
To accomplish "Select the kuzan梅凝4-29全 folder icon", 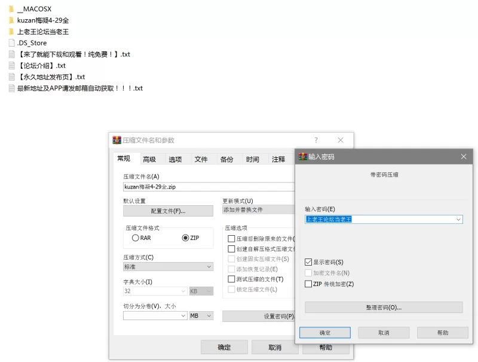I will pos(11,20).
